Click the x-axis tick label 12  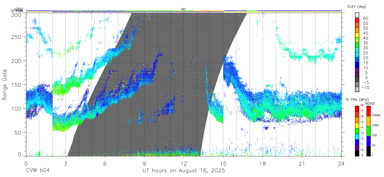[x=184, y=164]
